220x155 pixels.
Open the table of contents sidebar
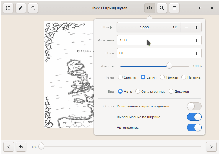tap(8, 8)
